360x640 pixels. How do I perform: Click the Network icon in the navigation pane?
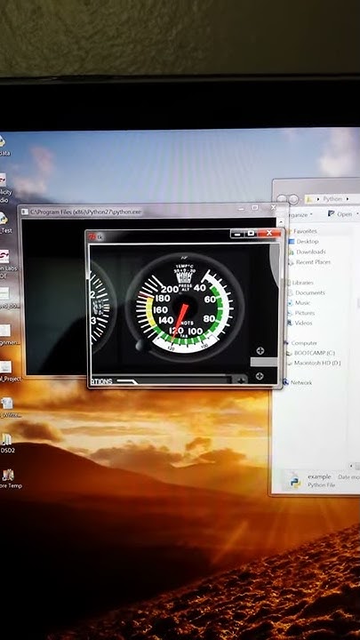pos(286,382)
